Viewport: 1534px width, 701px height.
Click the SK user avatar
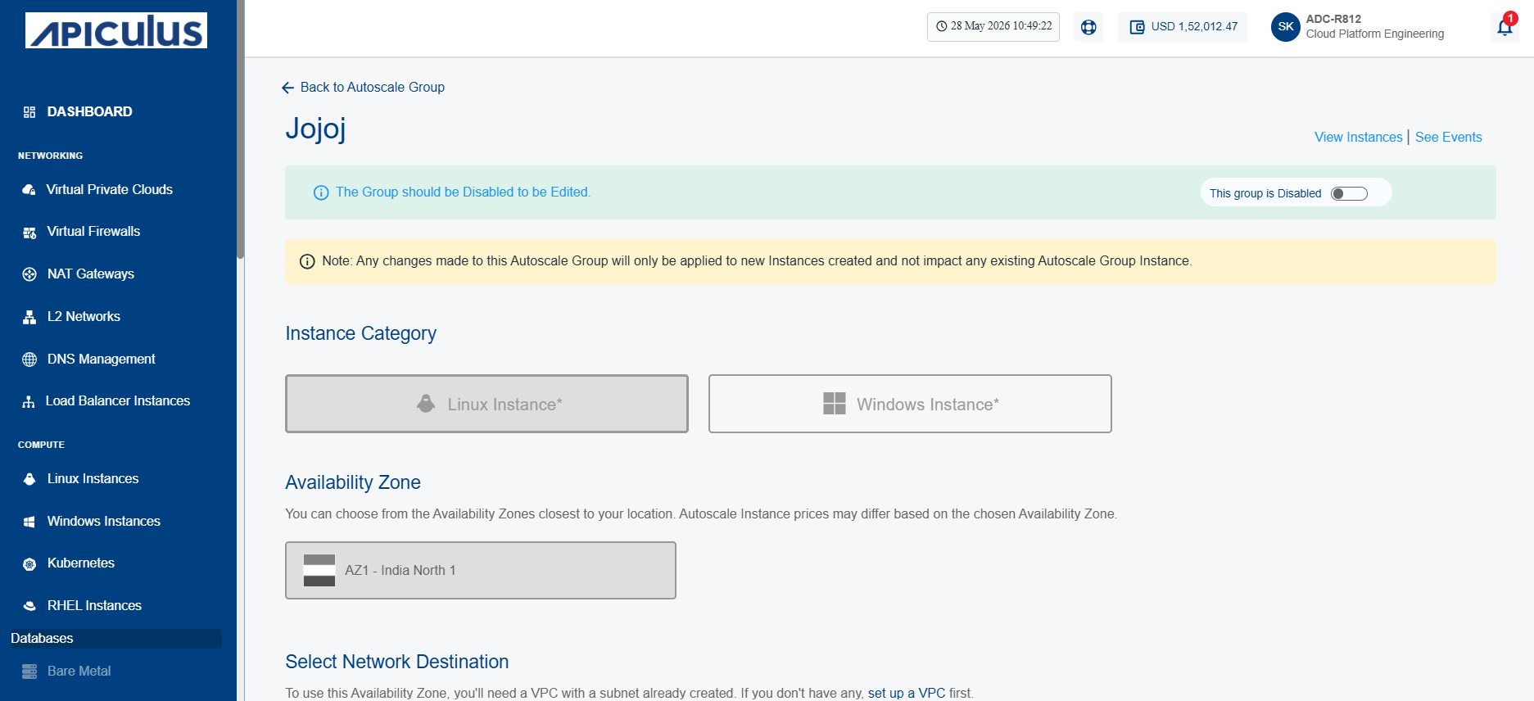point(1286,27)
